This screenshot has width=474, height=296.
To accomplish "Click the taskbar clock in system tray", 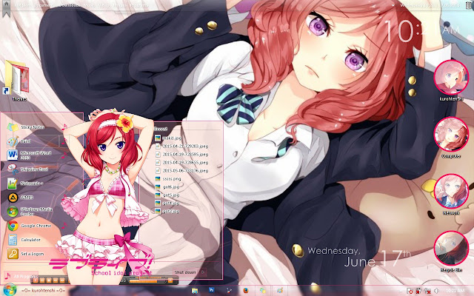I will (x=455, y=291).
